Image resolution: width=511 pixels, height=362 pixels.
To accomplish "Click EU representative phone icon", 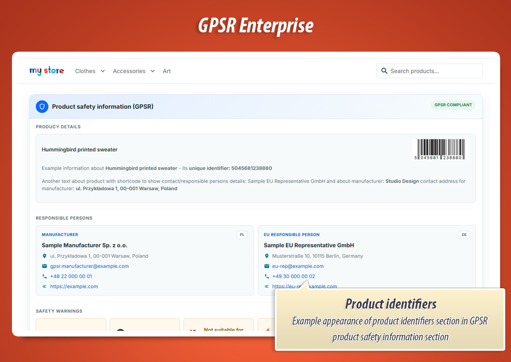I will 267,276.
